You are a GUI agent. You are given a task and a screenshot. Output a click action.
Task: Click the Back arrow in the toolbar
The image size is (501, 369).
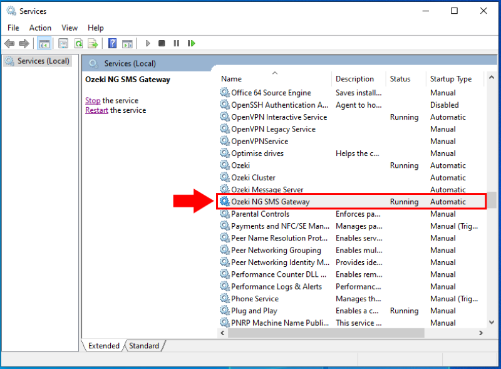(9, 43)
